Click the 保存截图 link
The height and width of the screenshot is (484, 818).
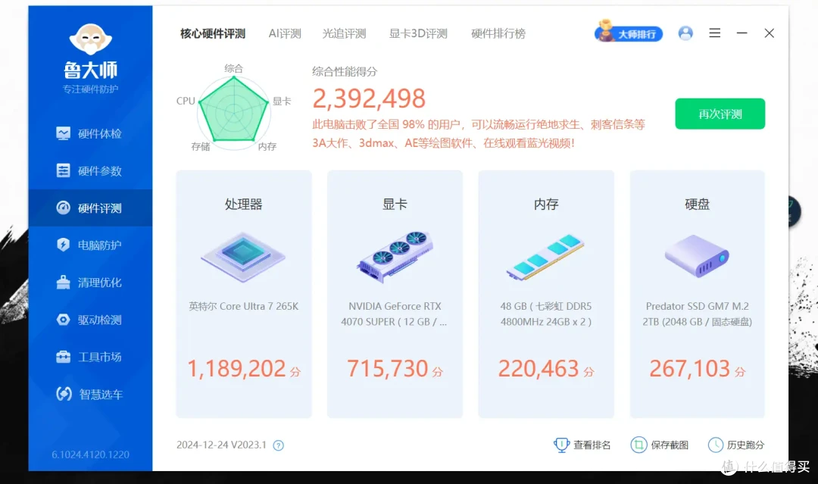[x=660, y=445]
